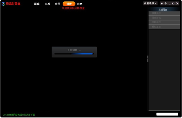Screen dimensions: 182x118
Task: Click the 极品影音盒 title text
Action: tap(13, 4)
